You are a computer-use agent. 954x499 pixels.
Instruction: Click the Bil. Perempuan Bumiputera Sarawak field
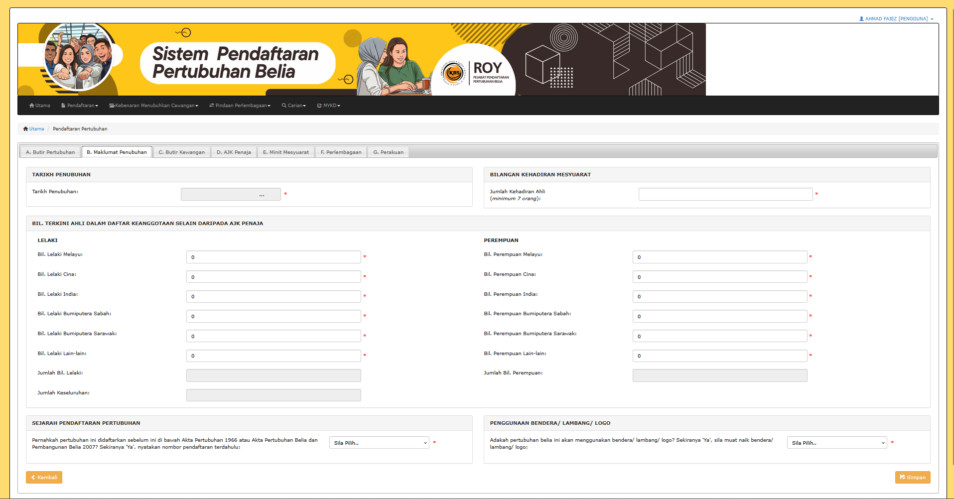click(x=720, y=336)
